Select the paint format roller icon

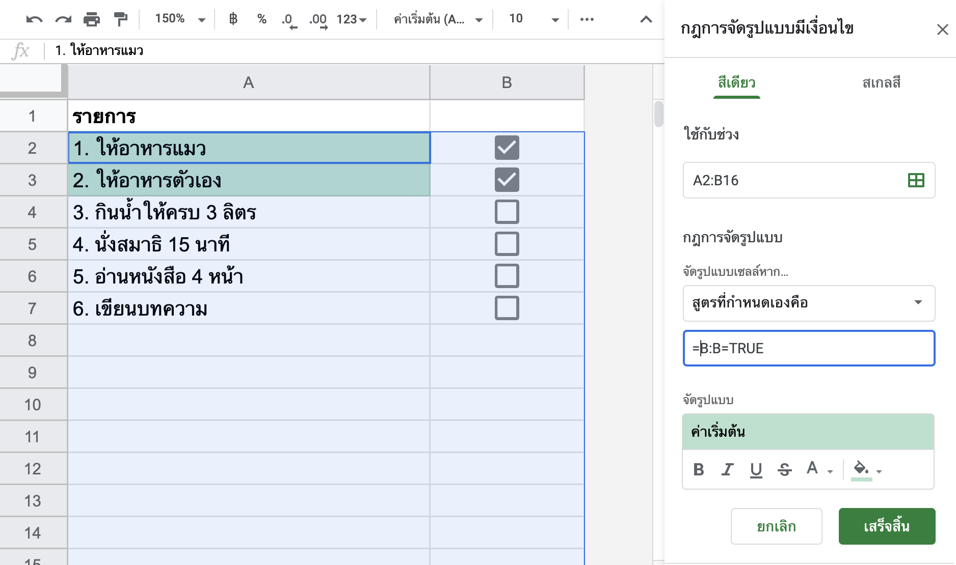[121, 19]
